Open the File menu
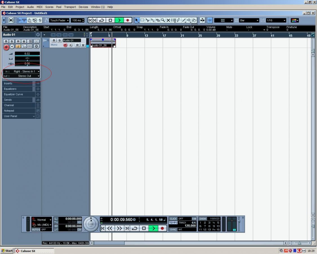The height and width of the screenshot is (254, 317). pos(3,7)
